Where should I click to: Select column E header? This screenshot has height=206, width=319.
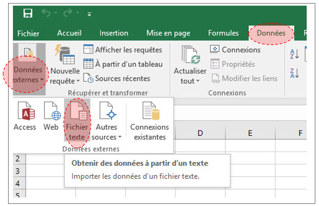(x=250, y=133)
